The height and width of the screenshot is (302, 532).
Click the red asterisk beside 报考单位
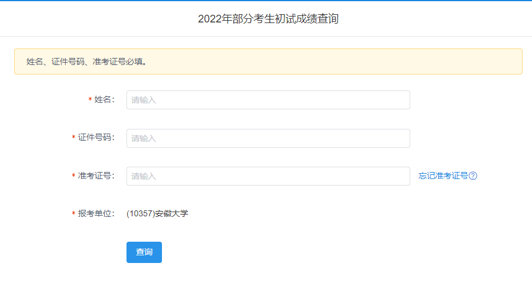(x=74, y=214)
